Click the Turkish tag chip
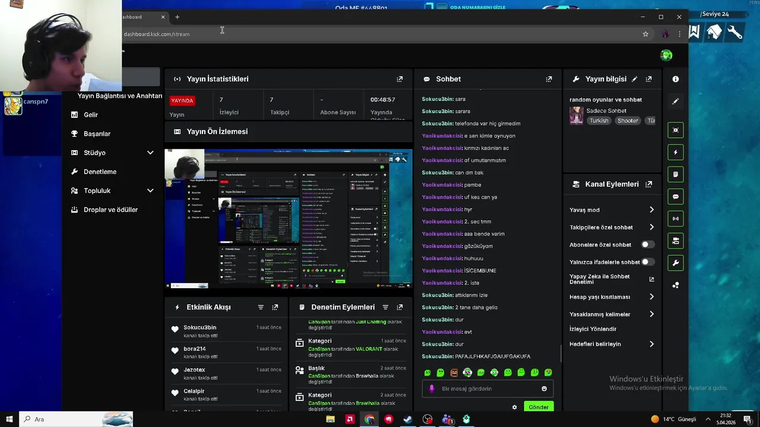 point(599,120)
